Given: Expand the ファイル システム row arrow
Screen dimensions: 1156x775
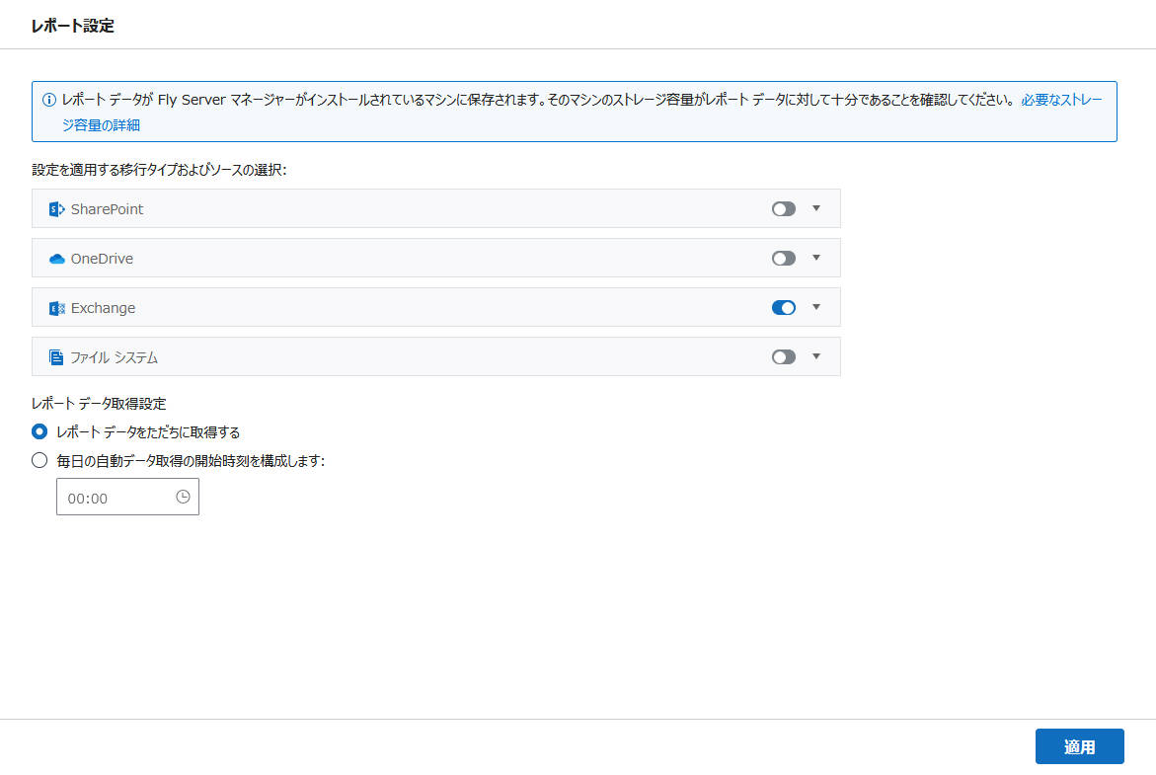Looking at the screenshot, I should coord(816,357).
